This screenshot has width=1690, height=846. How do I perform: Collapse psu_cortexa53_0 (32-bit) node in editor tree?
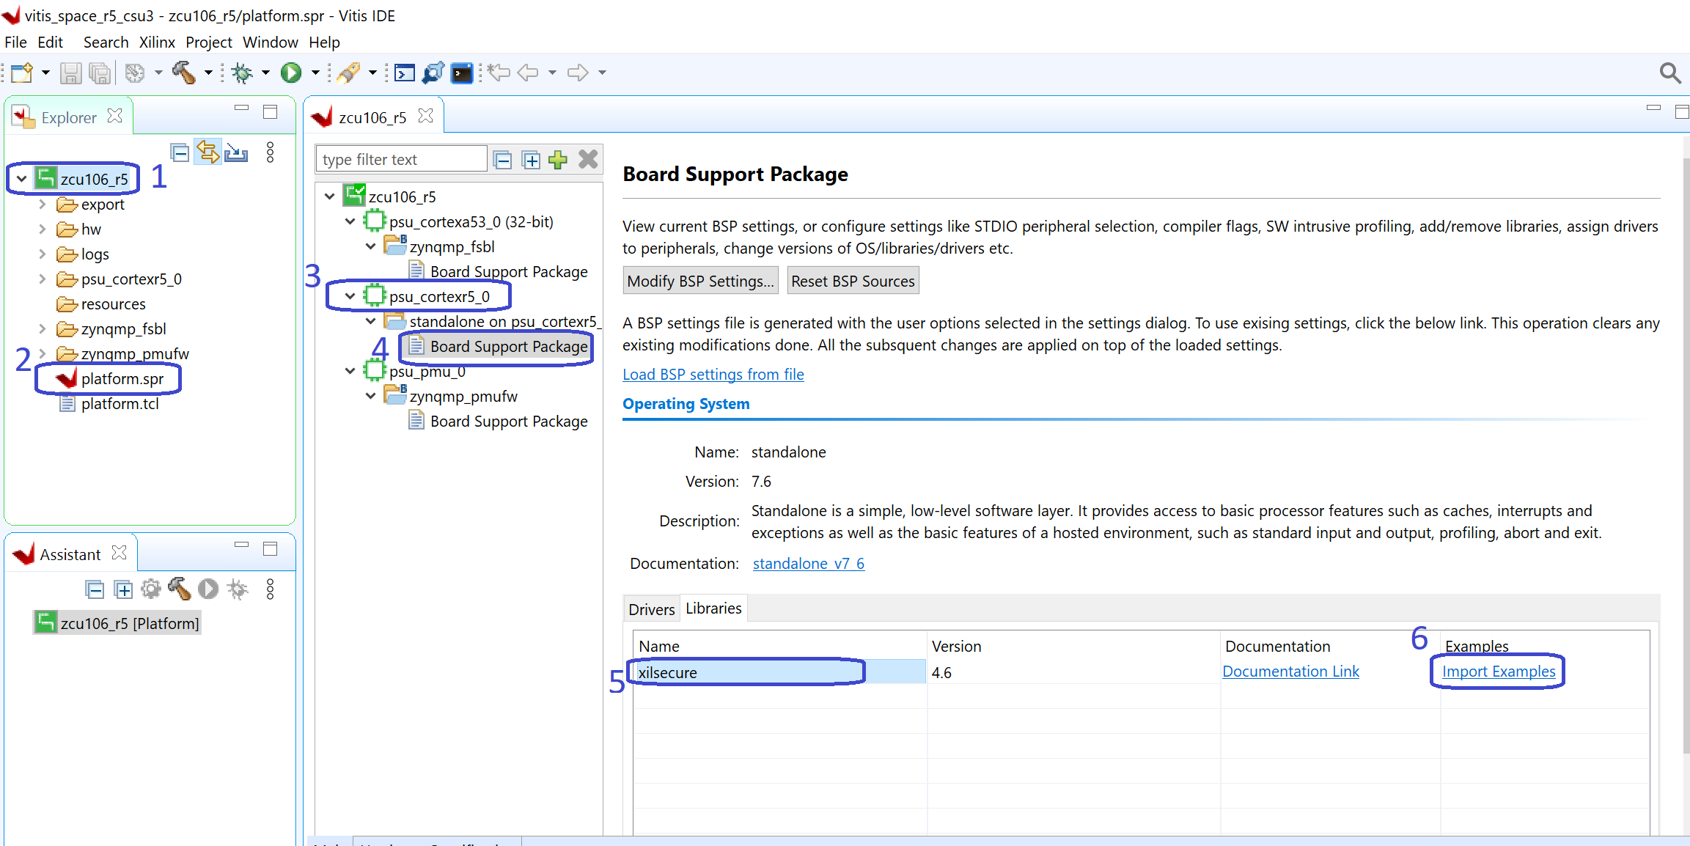350,221
